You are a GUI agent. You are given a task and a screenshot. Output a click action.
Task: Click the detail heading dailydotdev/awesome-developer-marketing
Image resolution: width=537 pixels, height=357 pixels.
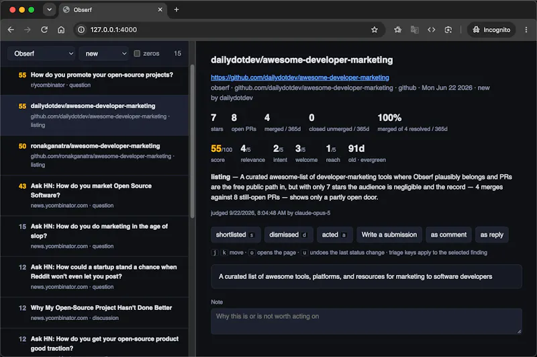[x=301, y=60]
